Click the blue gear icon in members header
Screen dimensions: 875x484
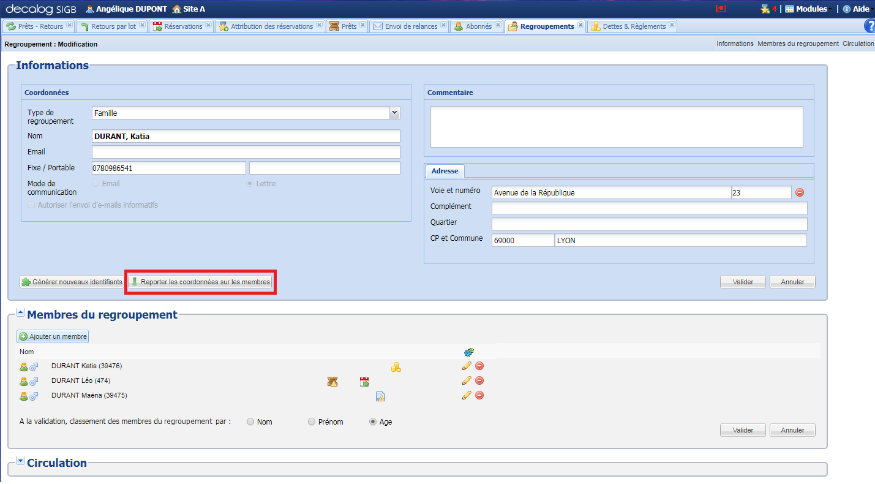coord(469,352)
